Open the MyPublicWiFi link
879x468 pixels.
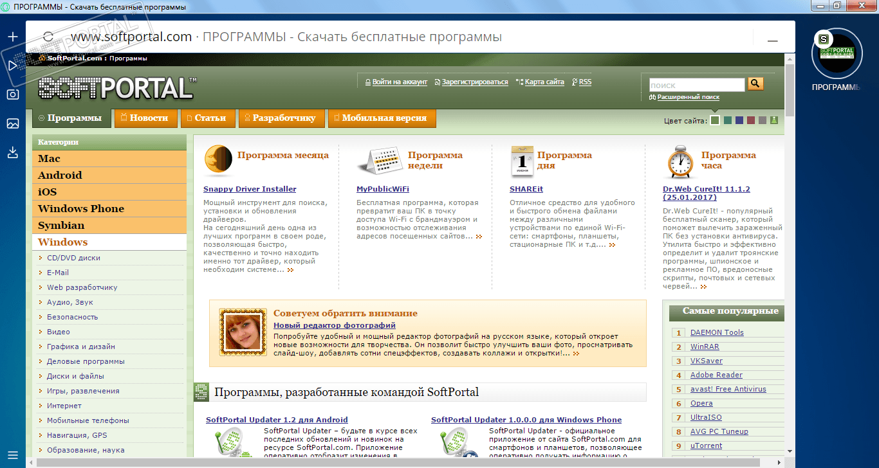coord(383,189)
